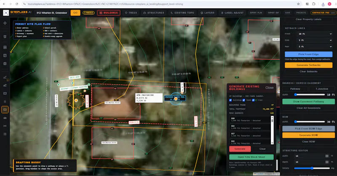Viewport: 337px width, 176px height.
Task: Click the four-square grid icon in sidebar
Action: 5,47
